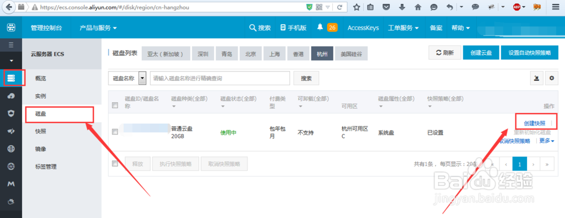This screenshot has width=565, height=218.
Task: Click the green shield icon in address bar
Action: pyautogui.click(x=309, y=7)
